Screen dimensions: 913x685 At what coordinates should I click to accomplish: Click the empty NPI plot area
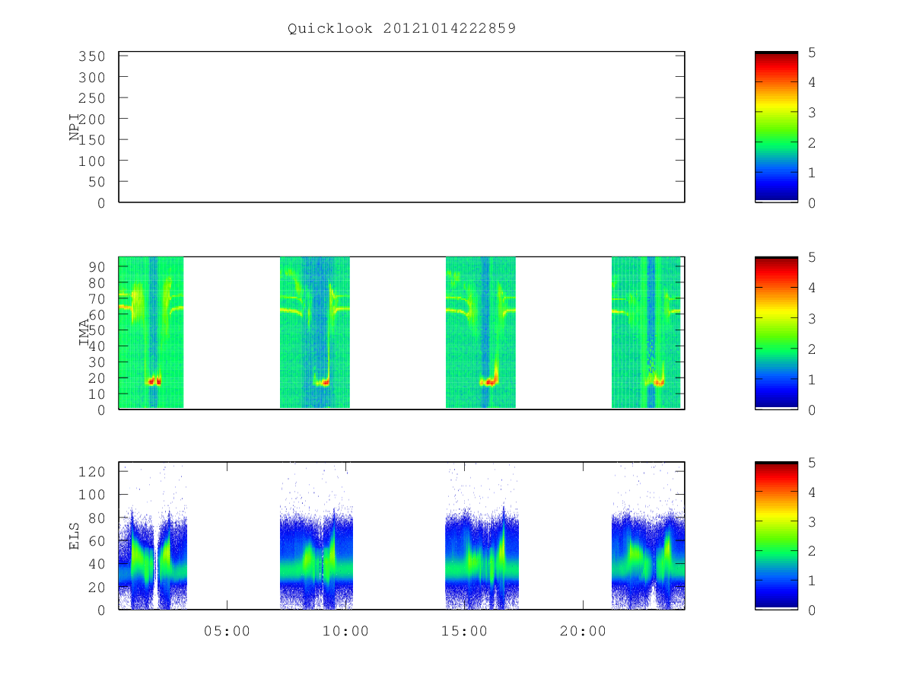[402, 127]
